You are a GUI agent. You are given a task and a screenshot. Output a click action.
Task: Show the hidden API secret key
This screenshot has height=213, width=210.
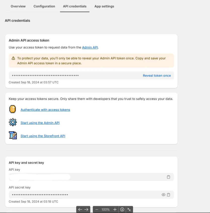point(163,195)
